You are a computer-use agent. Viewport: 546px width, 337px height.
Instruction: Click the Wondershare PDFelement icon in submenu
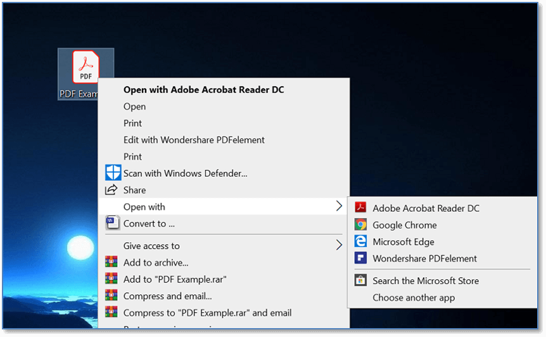(x=360, y=258)
